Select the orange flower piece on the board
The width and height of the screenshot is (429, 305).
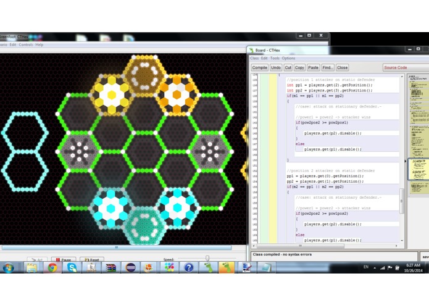[x=177, y=94]
